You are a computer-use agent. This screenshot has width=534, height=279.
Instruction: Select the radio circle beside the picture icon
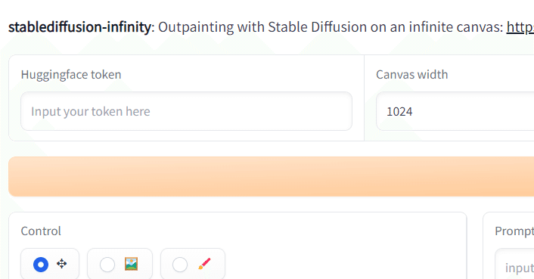click(107, 265)
